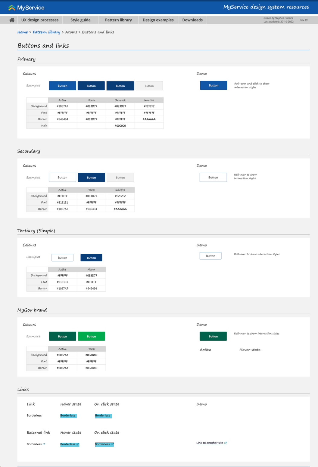The width and height of the screenshot is (318, 467).
Task: Select the Secondary Inactive border value '#AAAAAA'
Action: click(x=120, y=209)
